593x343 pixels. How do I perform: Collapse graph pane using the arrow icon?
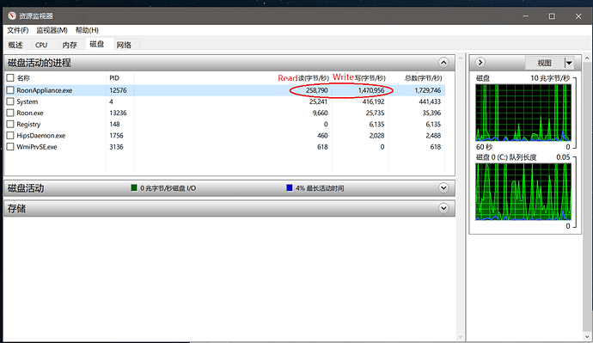point(480,63)
